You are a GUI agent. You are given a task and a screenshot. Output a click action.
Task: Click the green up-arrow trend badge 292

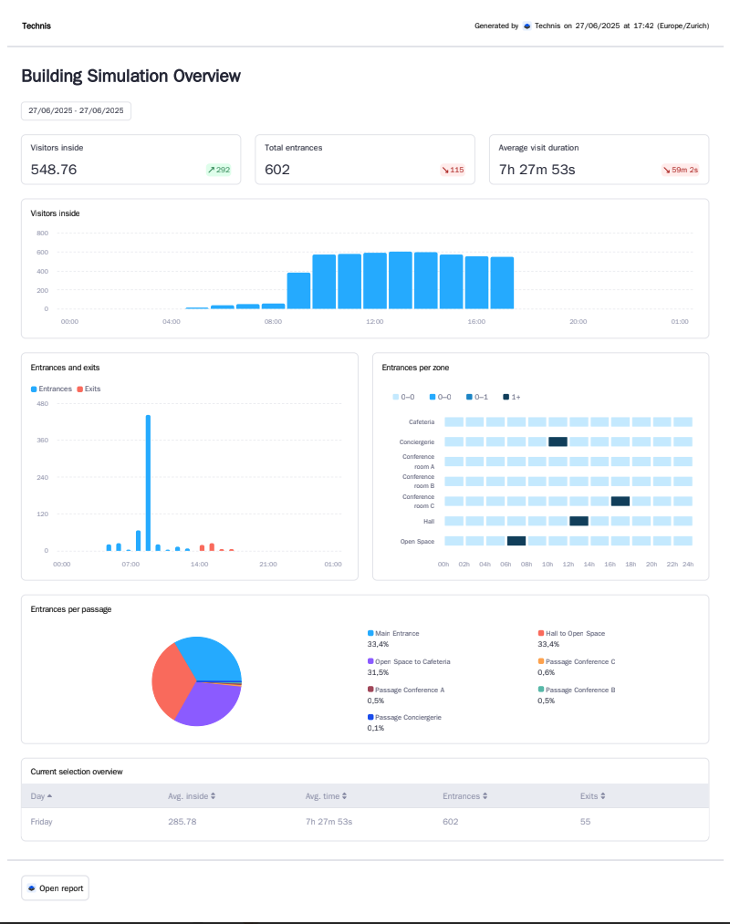click(x=219, y=170)
